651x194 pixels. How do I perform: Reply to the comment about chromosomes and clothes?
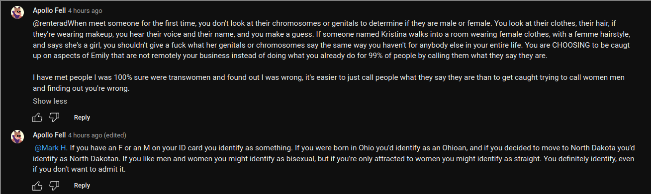(x=82, y=118)
